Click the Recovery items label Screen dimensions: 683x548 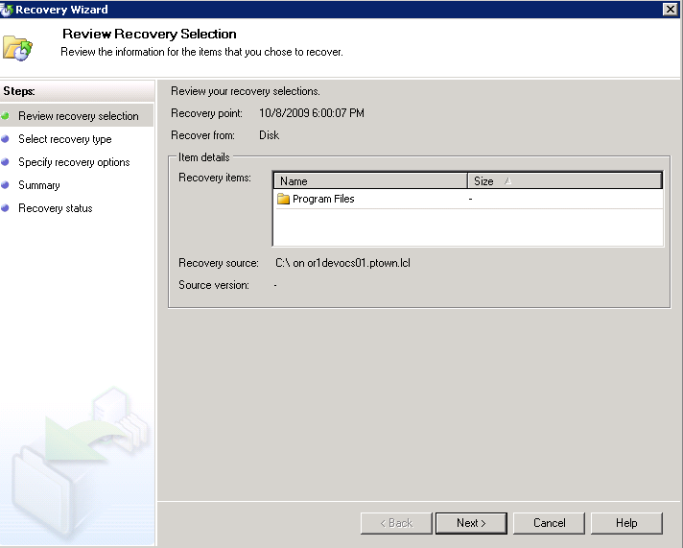coord(215,178)
